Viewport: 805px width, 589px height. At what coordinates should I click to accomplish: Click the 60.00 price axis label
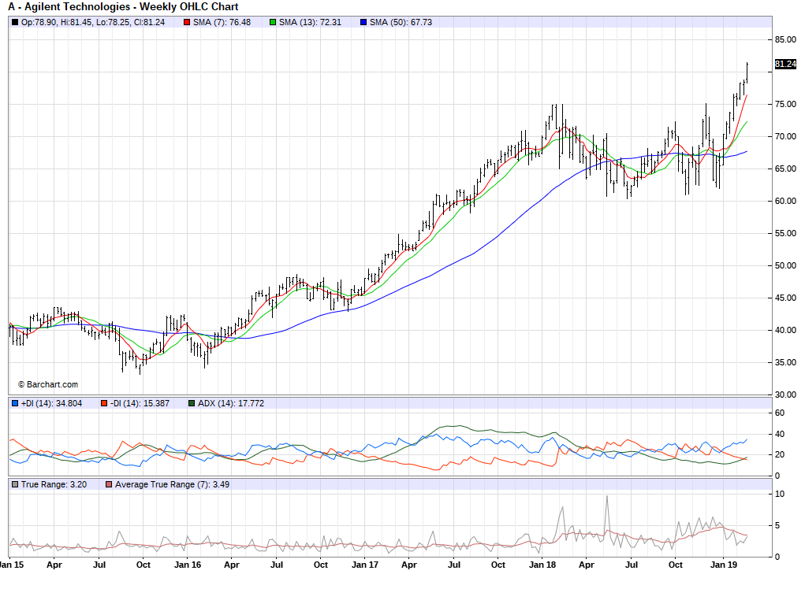pyautogui.click(x=785, y=201)
